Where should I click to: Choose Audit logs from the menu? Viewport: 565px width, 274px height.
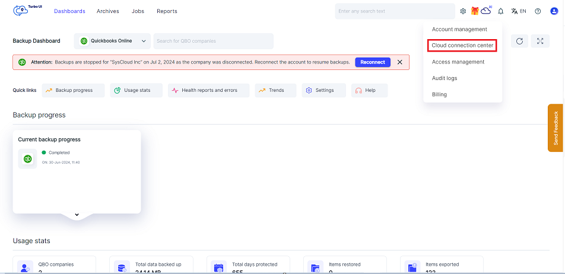444,78
